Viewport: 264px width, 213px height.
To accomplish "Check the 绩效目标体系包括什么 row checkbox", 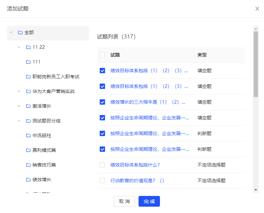I will (102, 165).
